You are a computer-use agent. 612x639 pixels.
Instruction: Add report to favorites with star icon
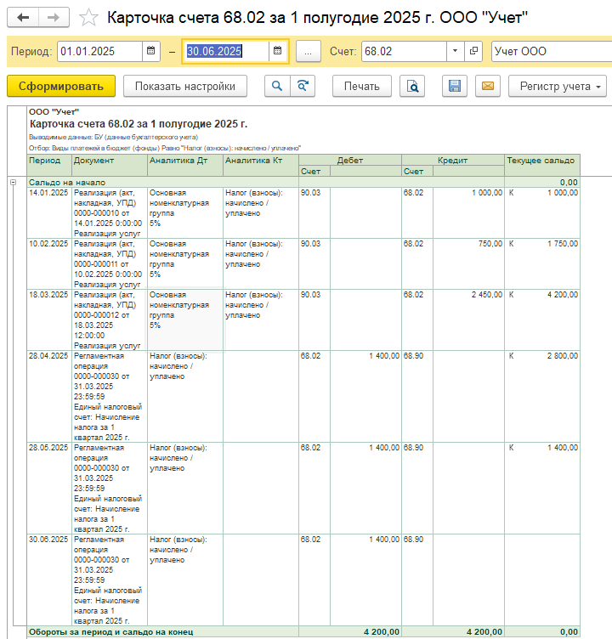88,17
